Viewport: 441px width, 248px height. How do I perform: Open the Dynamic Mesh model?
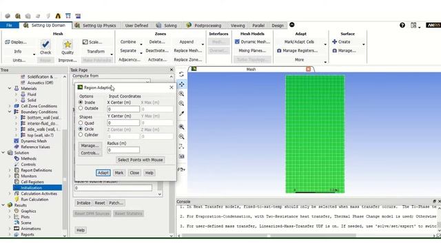pos(252,42)
